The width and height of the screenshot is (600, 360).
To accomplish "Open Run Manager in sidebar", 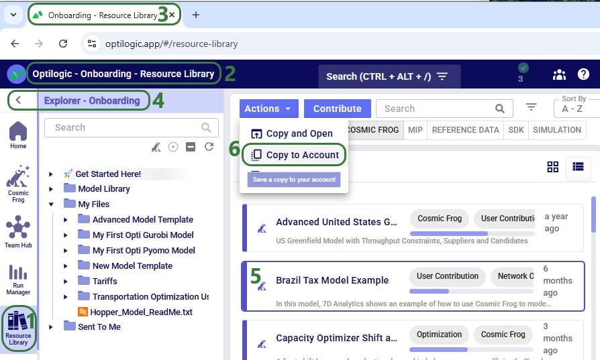I will pyautogui.click(x=18, y=280).
